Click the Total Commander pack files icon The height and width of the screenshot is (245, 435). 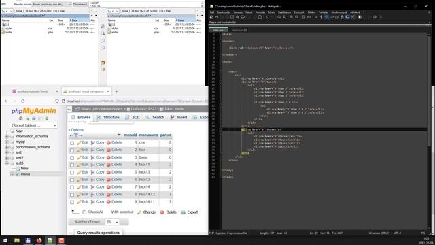[103, 63]
